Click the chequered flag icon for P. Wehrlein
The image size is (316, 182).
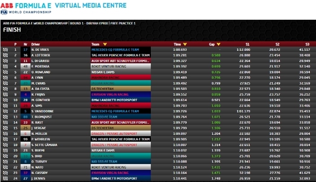point(5,139)
